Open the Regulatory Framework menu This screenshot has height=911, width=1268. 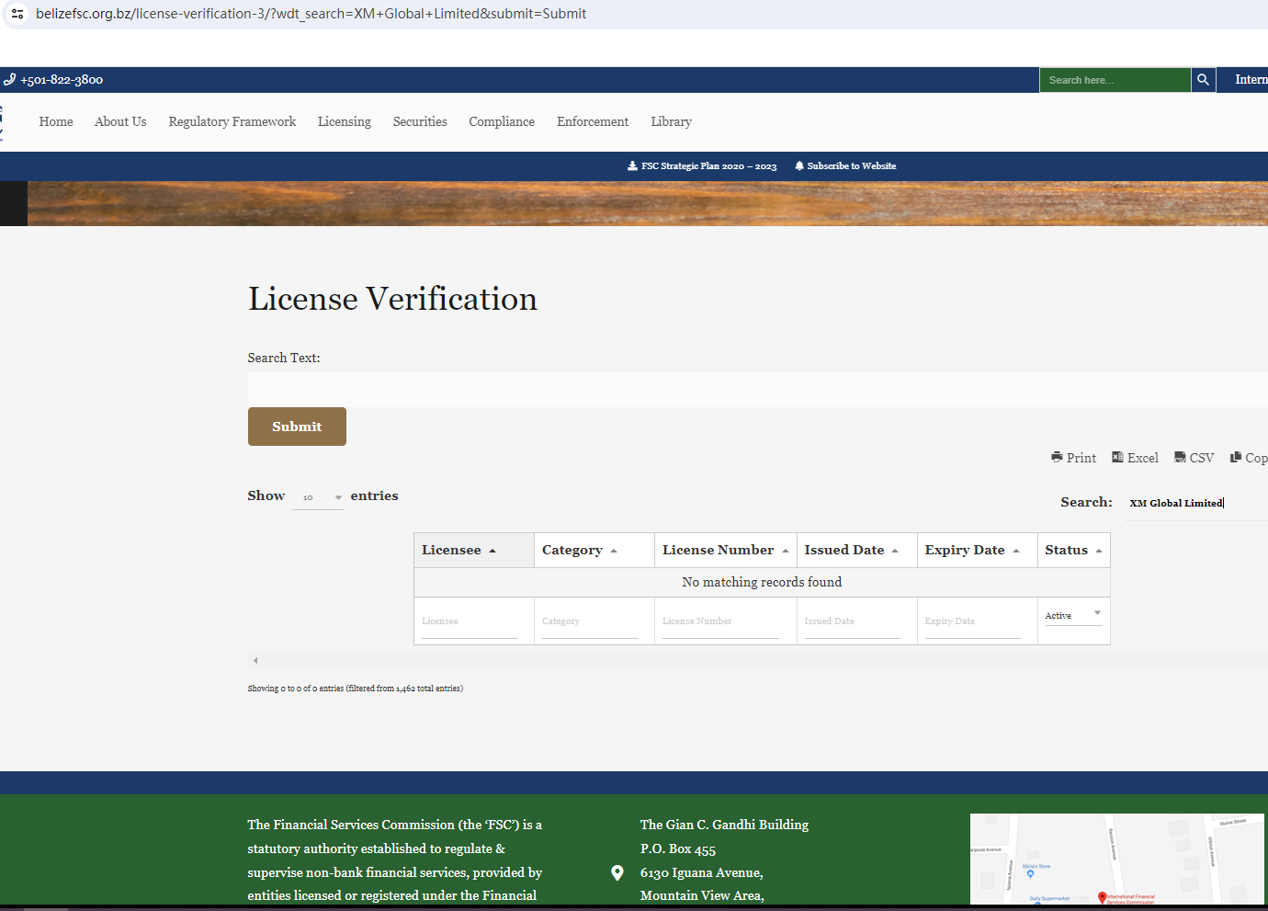[x=232, y=121]
